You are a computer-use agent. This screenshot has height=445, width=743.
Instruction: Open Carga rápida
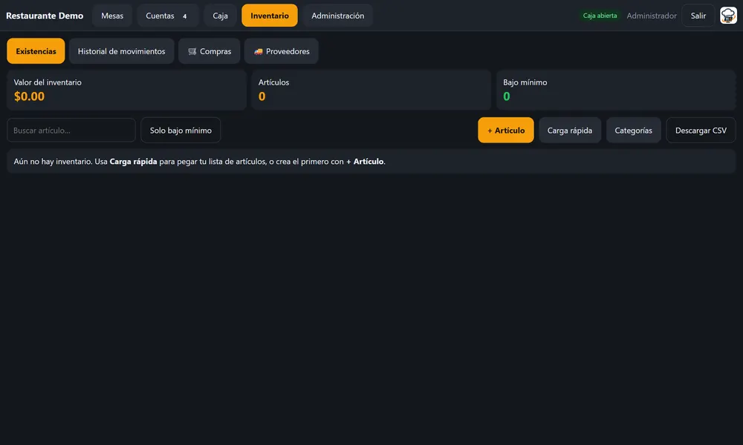coord(570,130)
